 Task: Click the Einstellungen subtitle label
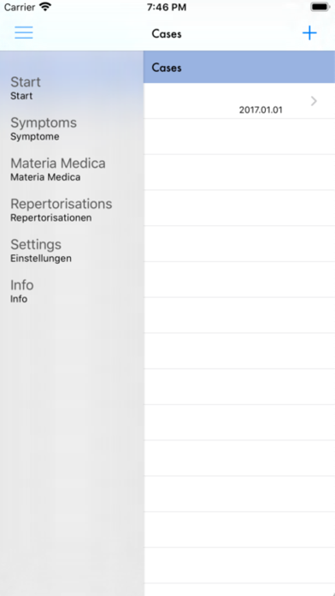[x=41, y=259]
